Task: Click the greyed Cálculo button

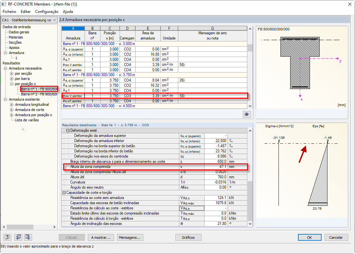Action: pyautogui.click(x=72, y=237)
